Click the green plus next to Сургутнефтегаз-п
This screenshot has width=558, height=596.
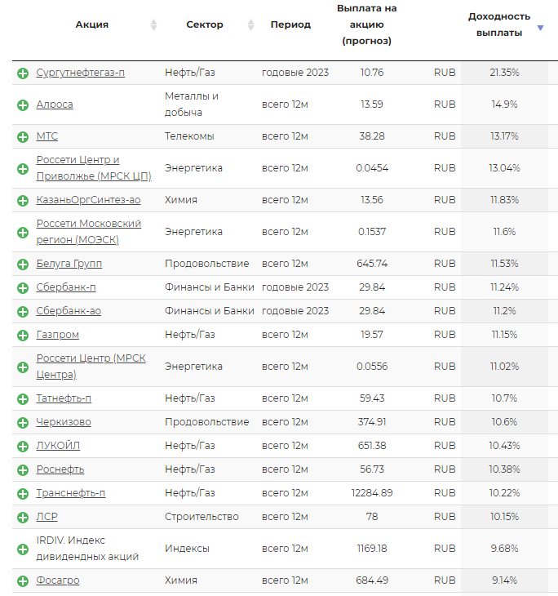(x=23, y=73)
